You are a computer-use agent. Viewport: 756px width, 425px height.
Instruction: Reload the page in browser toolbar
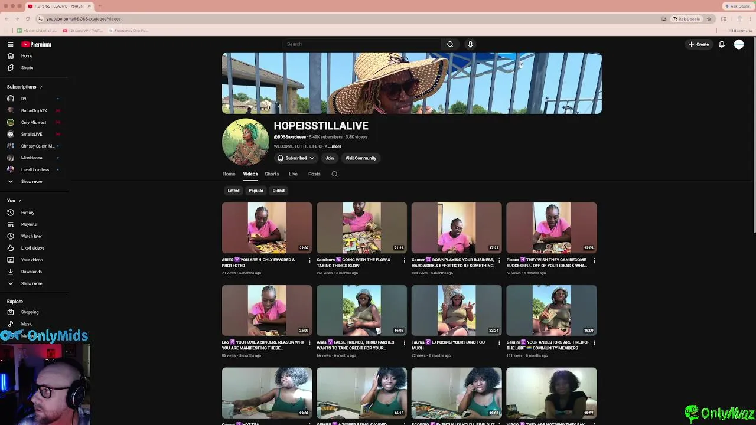click(x=27, y=19)
